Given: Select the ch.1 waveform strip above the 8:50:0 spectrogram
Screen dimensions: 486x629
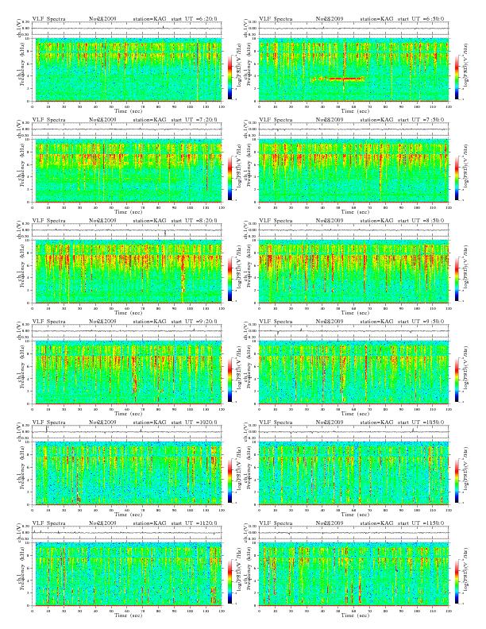Looking at the screenshot, I should coord(353,230).
